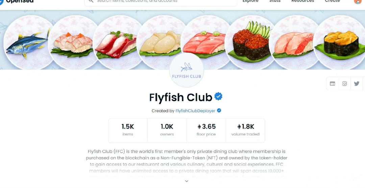This screenshot has width=365, height=188.
Task: Open the Stats menu
Action: point(275,1)
